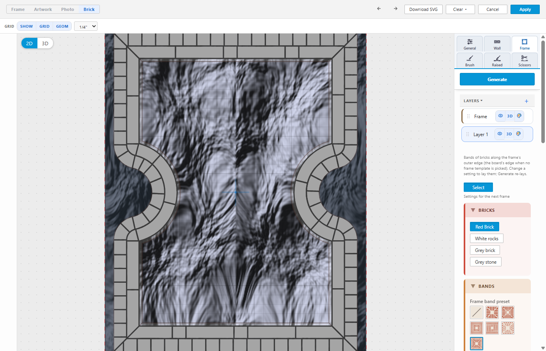Choose the second frame band preset in first row

492,312
